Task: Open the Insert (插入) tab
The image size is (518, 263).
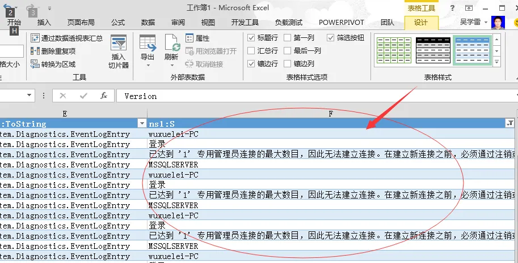Action: pyautogui.click(x=44, y=23)
